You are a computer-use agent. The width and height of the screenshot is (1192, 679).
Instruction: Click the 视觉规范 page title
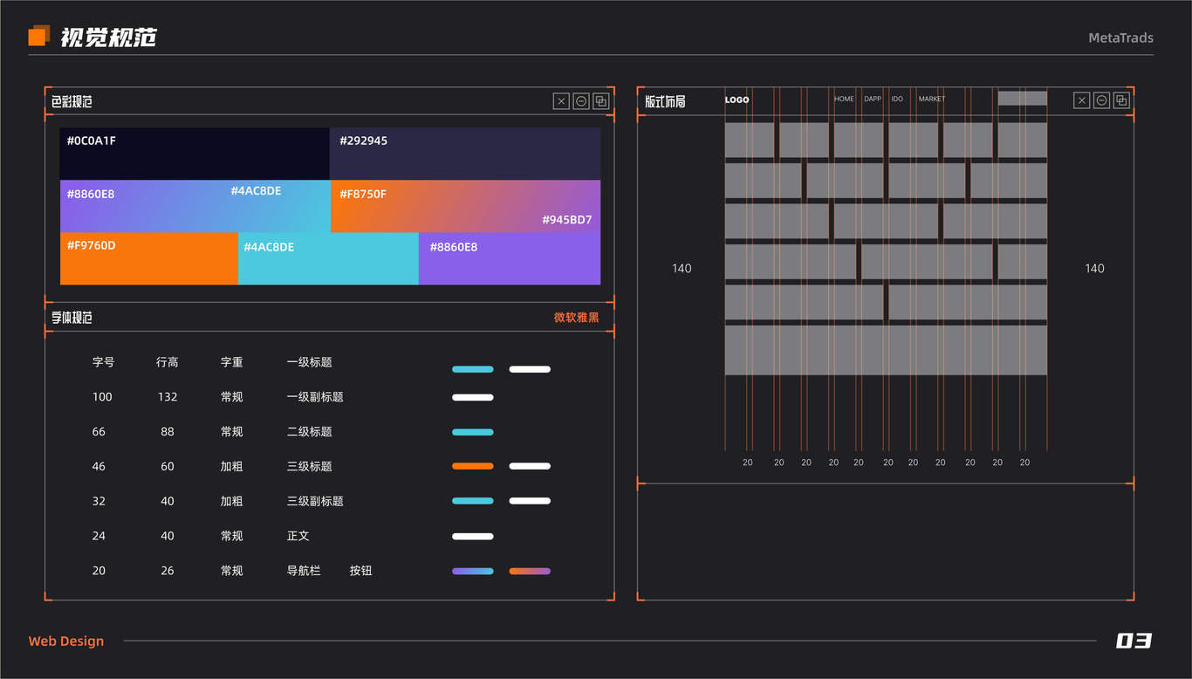point(108,37)
